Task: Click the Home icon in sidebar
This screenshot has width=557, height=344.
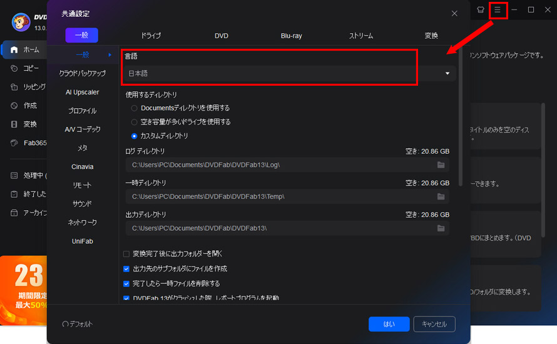Action: coord(14,49)
